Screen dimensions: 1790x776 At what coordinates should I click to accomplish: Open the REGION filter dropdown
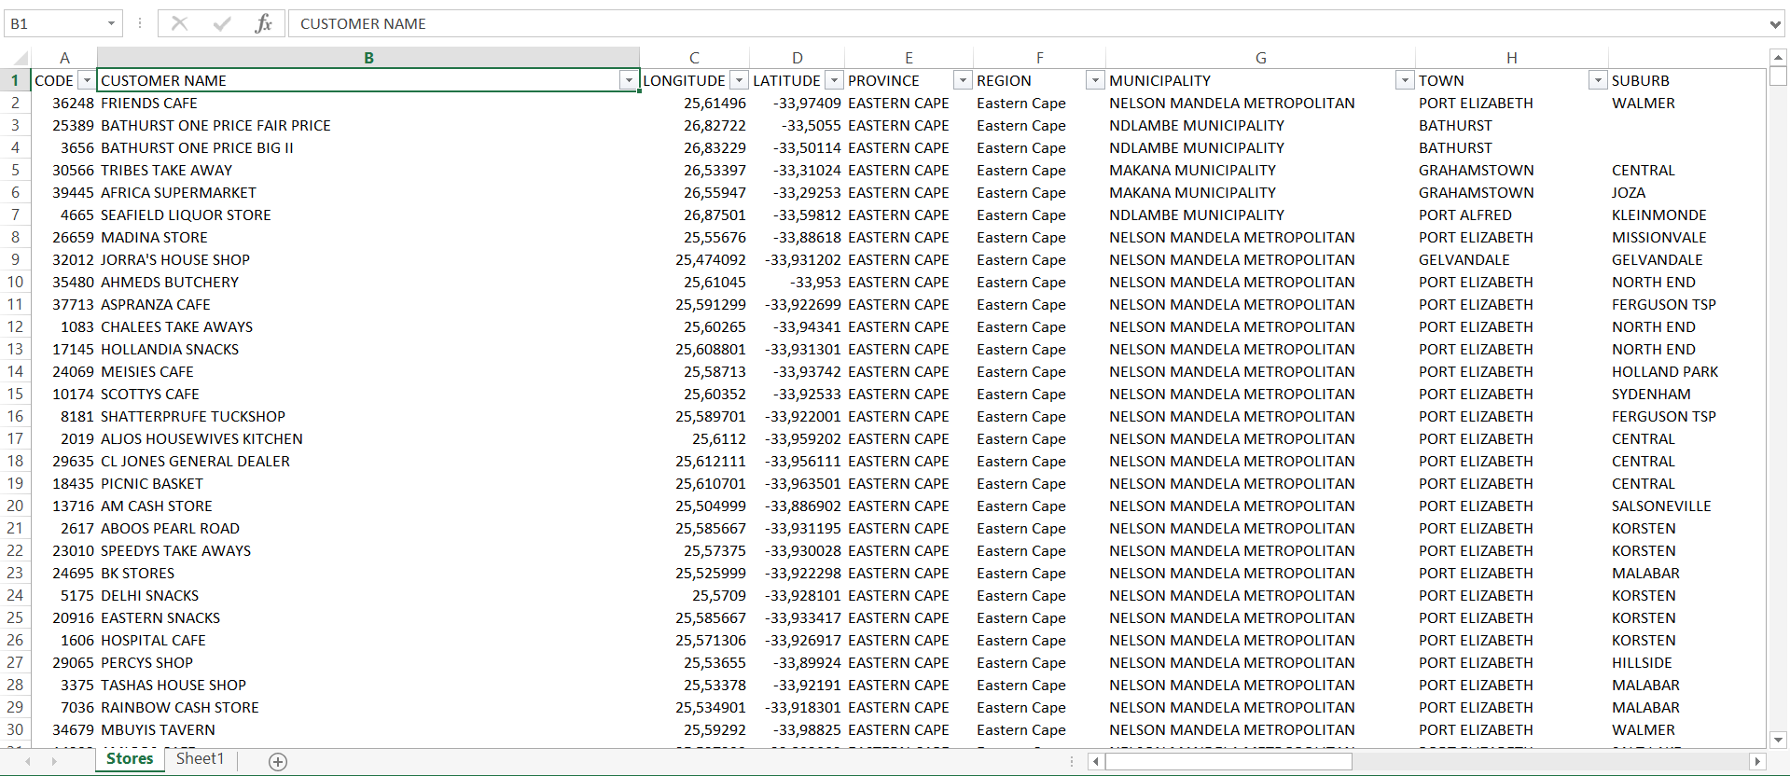1096,81
